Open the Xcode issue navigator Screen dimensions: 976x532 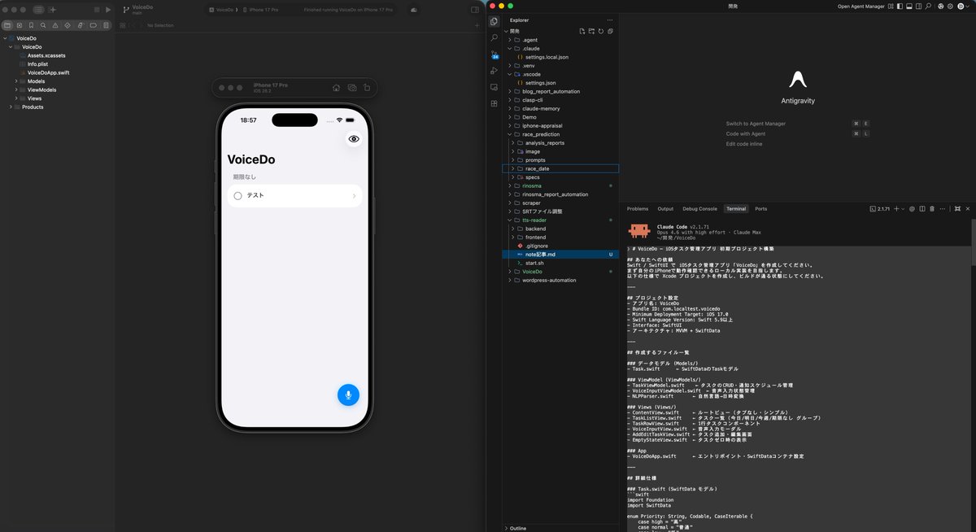[x=54, y=25]
